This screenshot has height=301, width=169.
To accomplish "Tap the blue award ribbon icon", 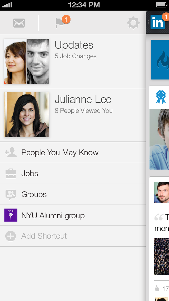I will tap(161, 97).
